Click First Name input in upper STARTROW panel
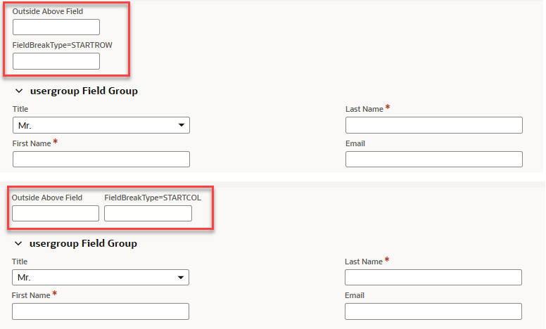This screenshot has width=546, height=329. point(101,160)
